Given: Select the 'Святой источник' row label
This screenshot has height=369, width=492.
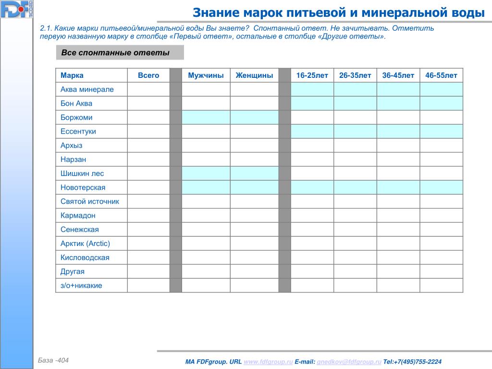Looking at the screenshot, I should point(90,201).
